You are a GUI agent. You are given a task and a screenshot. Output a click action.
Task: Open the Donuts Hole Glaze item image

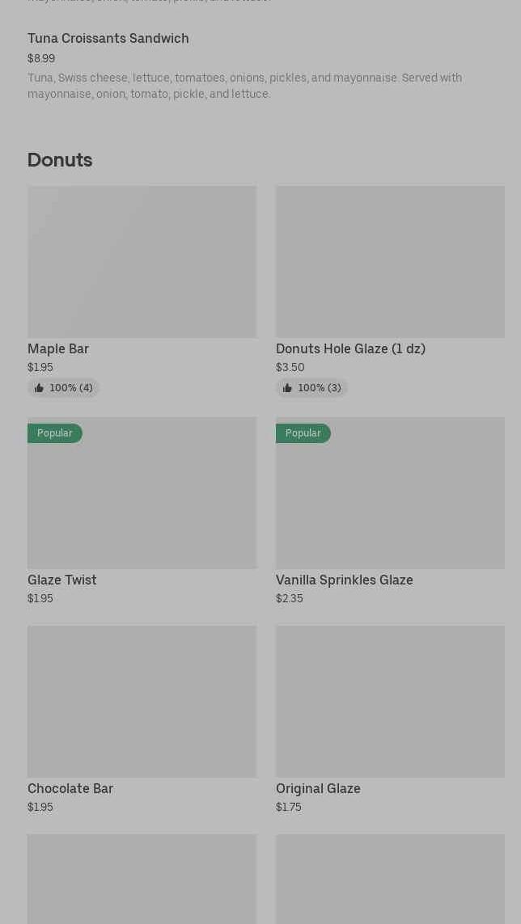[391, 262]
